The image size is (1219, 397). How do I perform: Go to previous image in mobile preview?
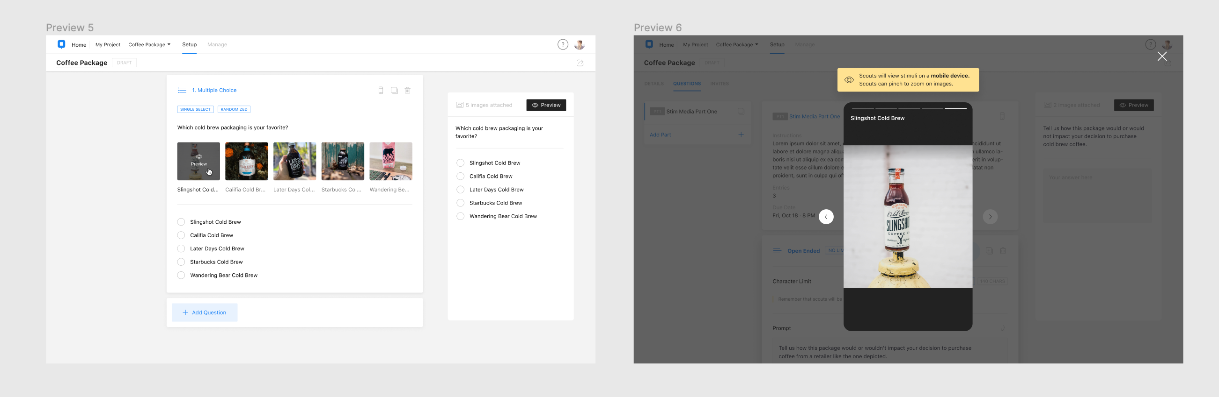[826, 217]
